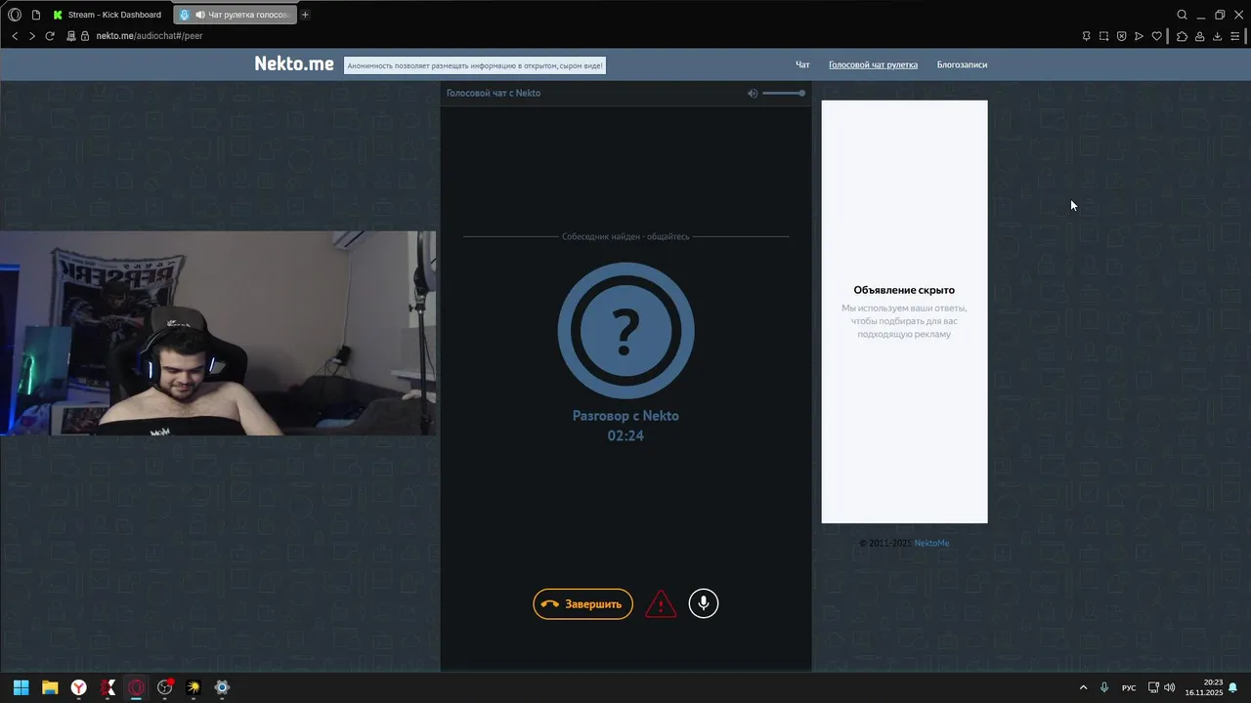This screenshot has height=703, width=1251.
Task: Open the snapshot capture icon
Action: tap(1103, 36)
